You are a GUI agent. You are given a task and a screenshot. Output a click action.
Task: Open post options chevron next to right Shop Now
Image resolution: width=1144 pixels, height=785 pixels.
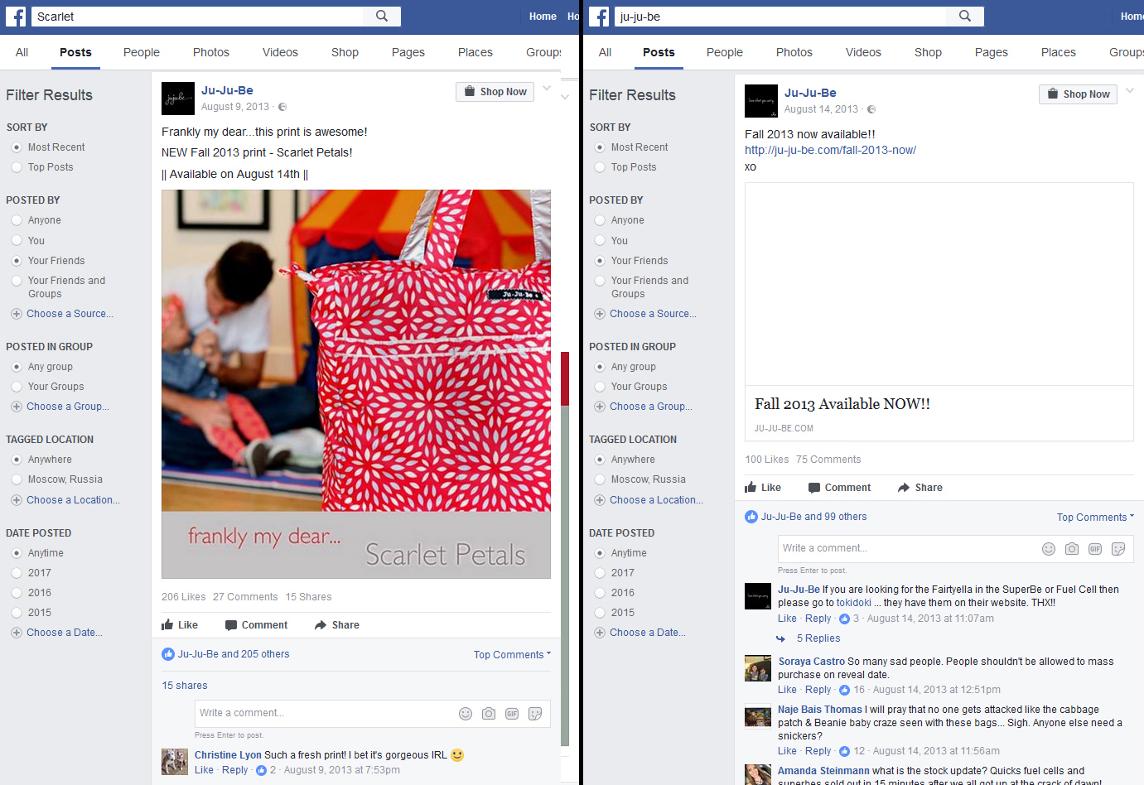(1130, 91)
